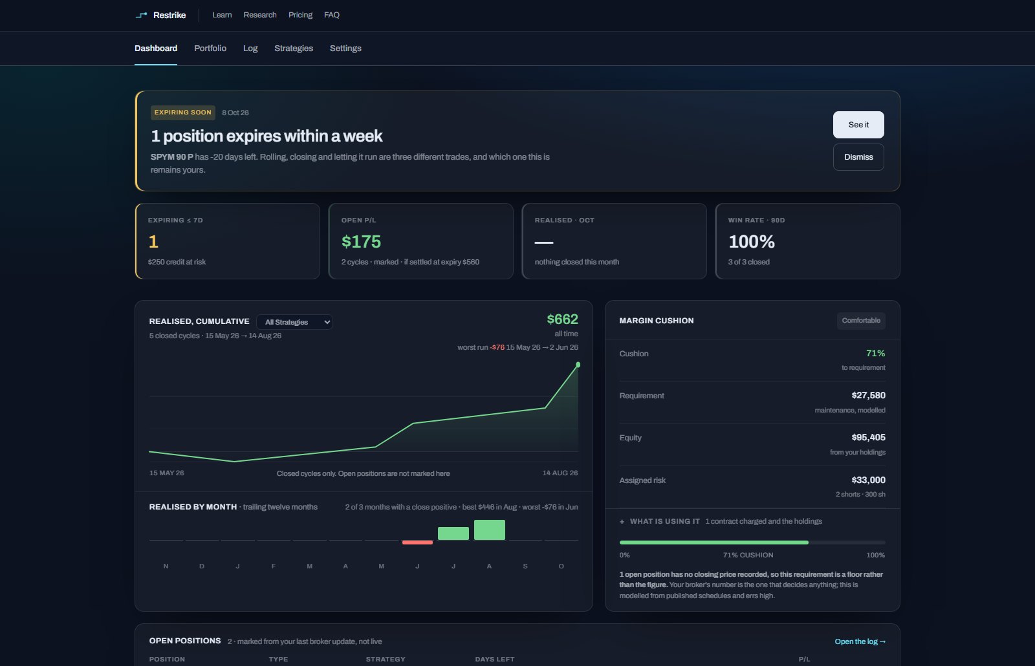Click the Expiring ≤ 7D card
Image resolution: width=1035 pixels, height=666 pixels.
[228, 241]
